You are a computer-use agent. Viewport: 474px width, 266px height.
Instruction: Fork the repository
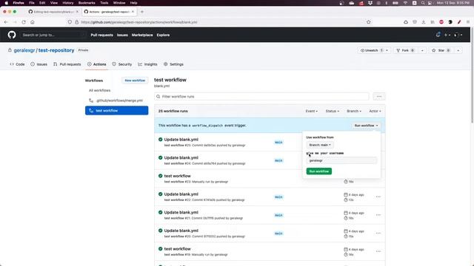(x=406, y=50)
